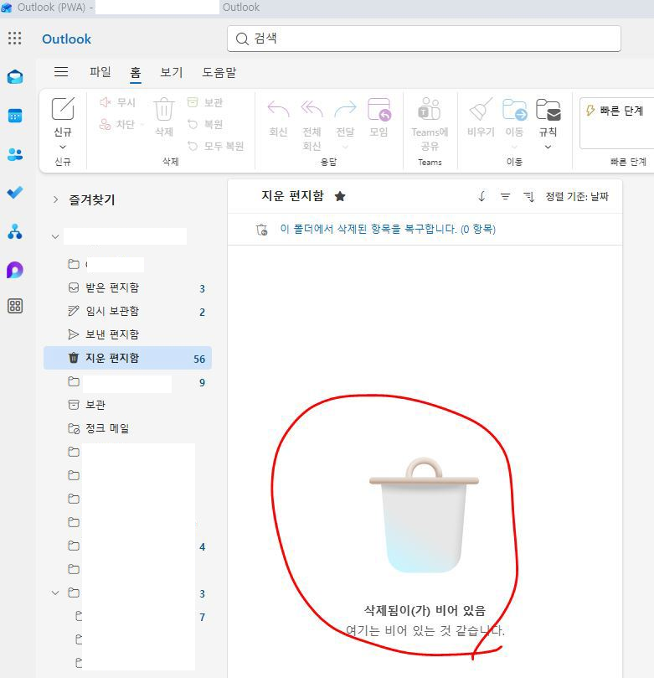Open the subfolder showing 7 unread
The image size is (654, 678).
tap(127, 617)
